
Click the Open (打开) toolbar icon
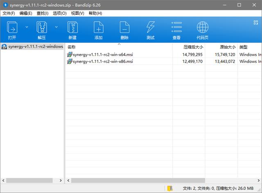pos(12,27)
